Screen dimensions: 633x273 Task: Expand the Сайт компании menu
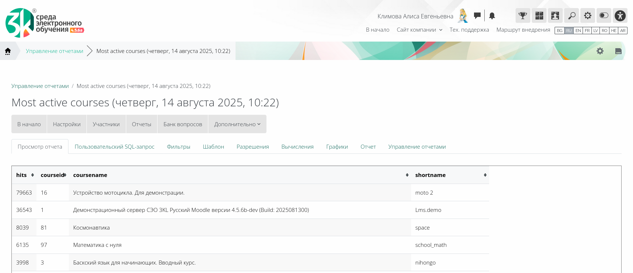tap(419, 30)
